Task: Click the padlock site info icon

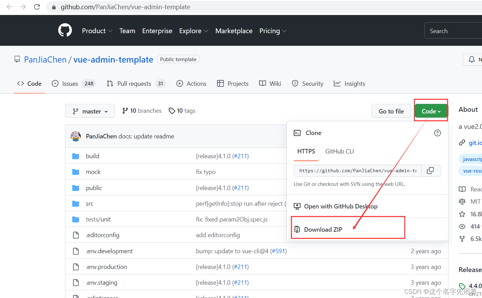Action: coord(54,7)
